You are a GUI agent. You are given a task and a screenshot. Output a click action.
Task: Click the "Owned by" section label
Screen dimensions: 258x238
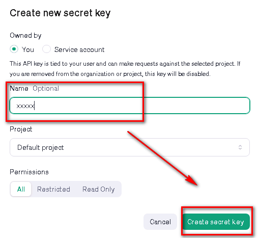[25, 36]
